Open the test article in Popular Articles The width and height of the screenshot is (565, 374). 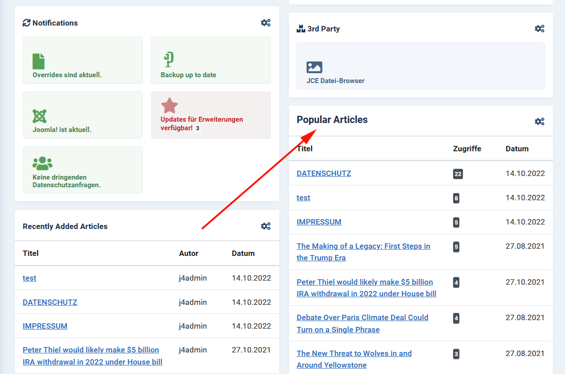point(303,198)
